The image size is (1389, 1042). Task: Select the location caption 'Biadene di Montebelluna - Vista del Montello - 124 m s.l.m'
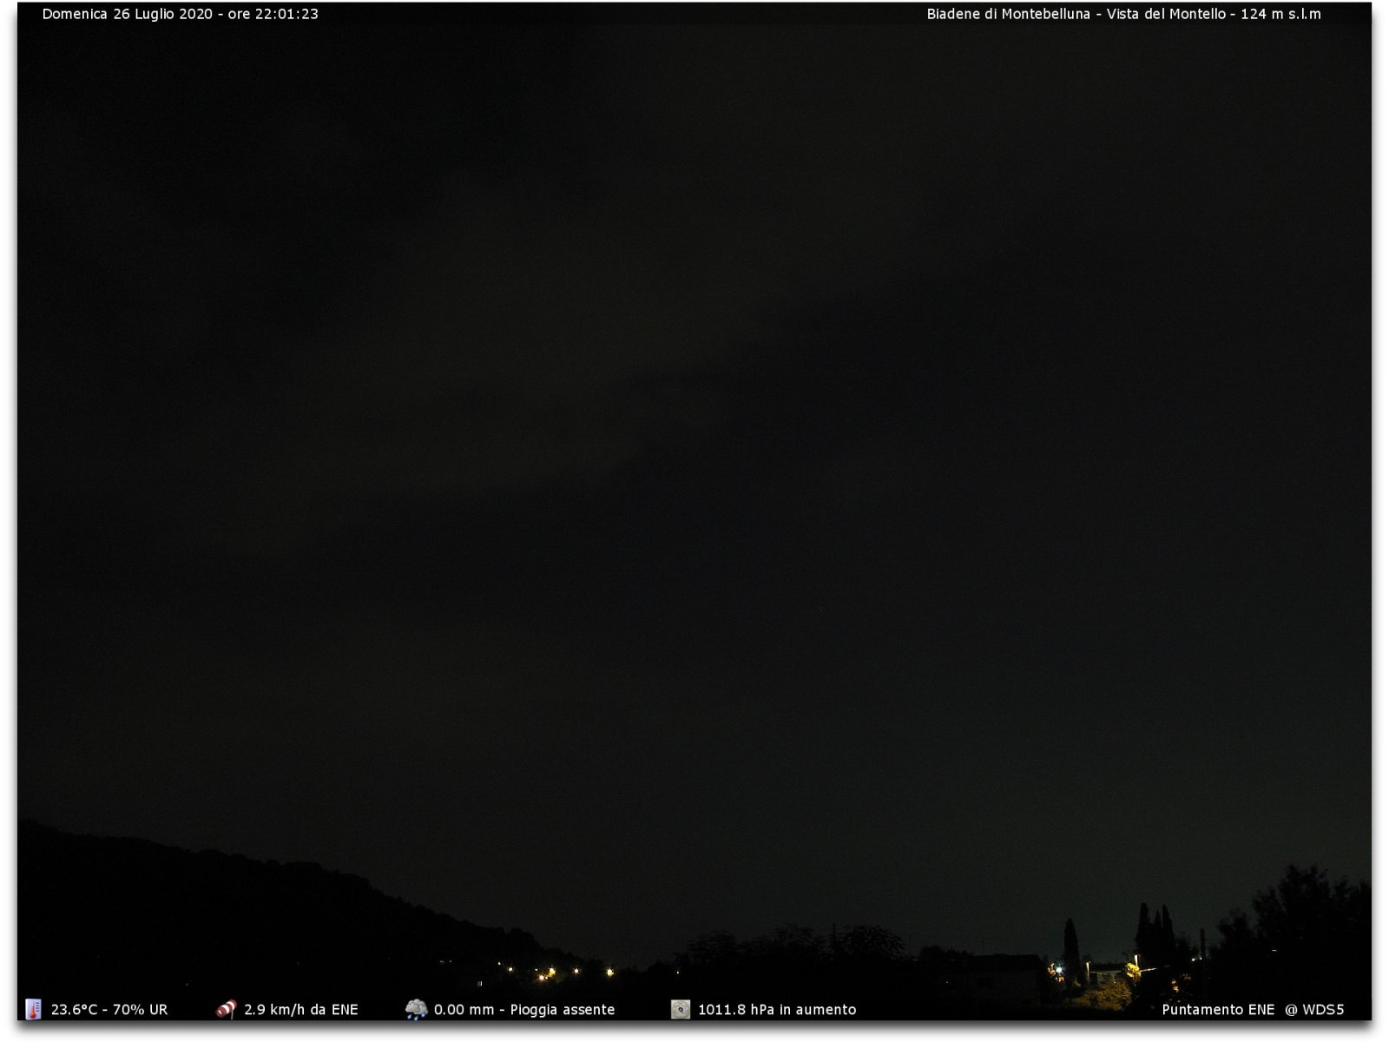[x=1124, y=14]
